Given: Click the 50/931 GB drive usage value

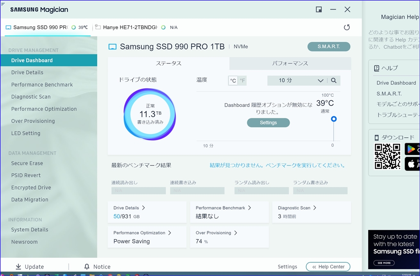Looking at the screenshot, I should click(x=126, y=216).
